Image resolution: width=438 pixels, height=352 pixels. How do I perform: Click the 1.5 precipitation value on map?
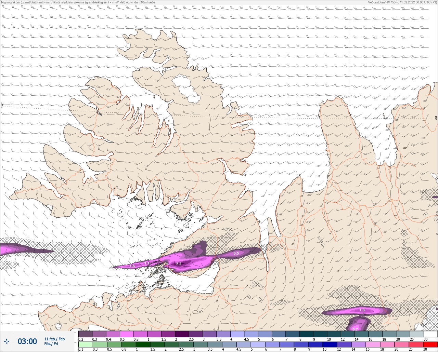tap(132, 266)
